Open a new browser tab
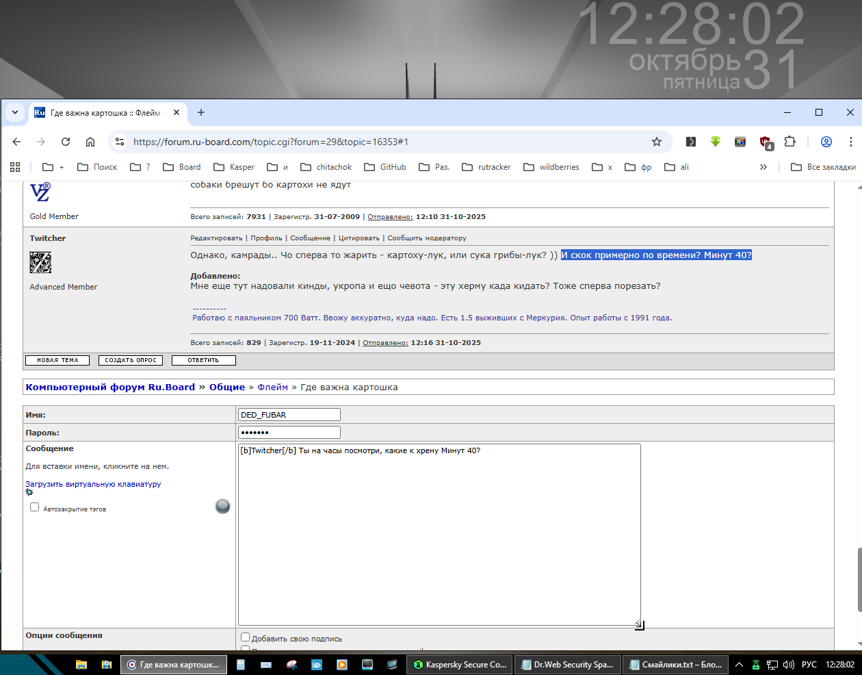 pos(201,112)
